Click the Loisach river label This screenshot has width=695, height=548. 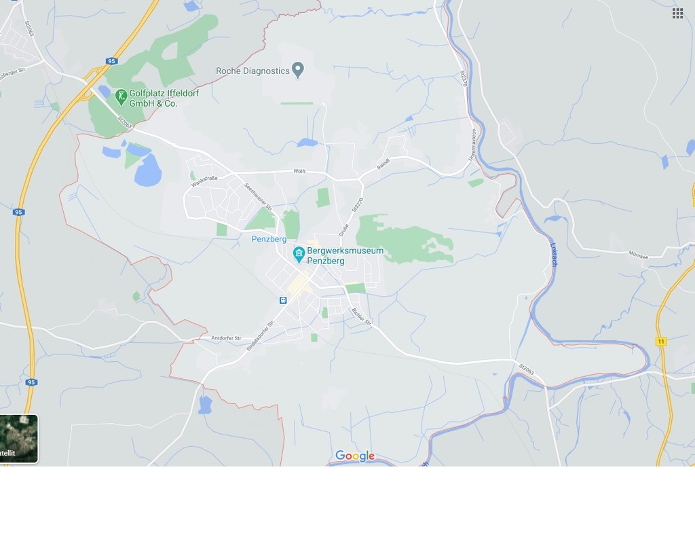point(554,254)
